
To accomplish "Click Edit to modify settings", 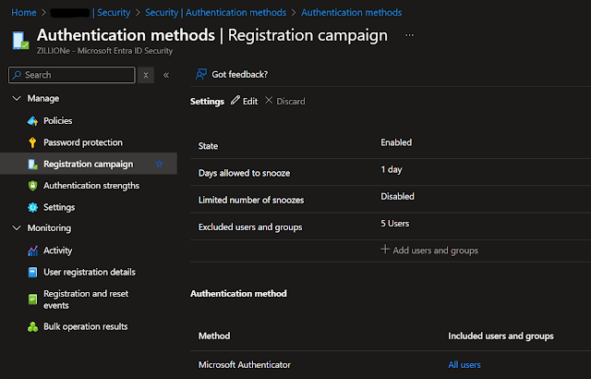I will [245, 101].
